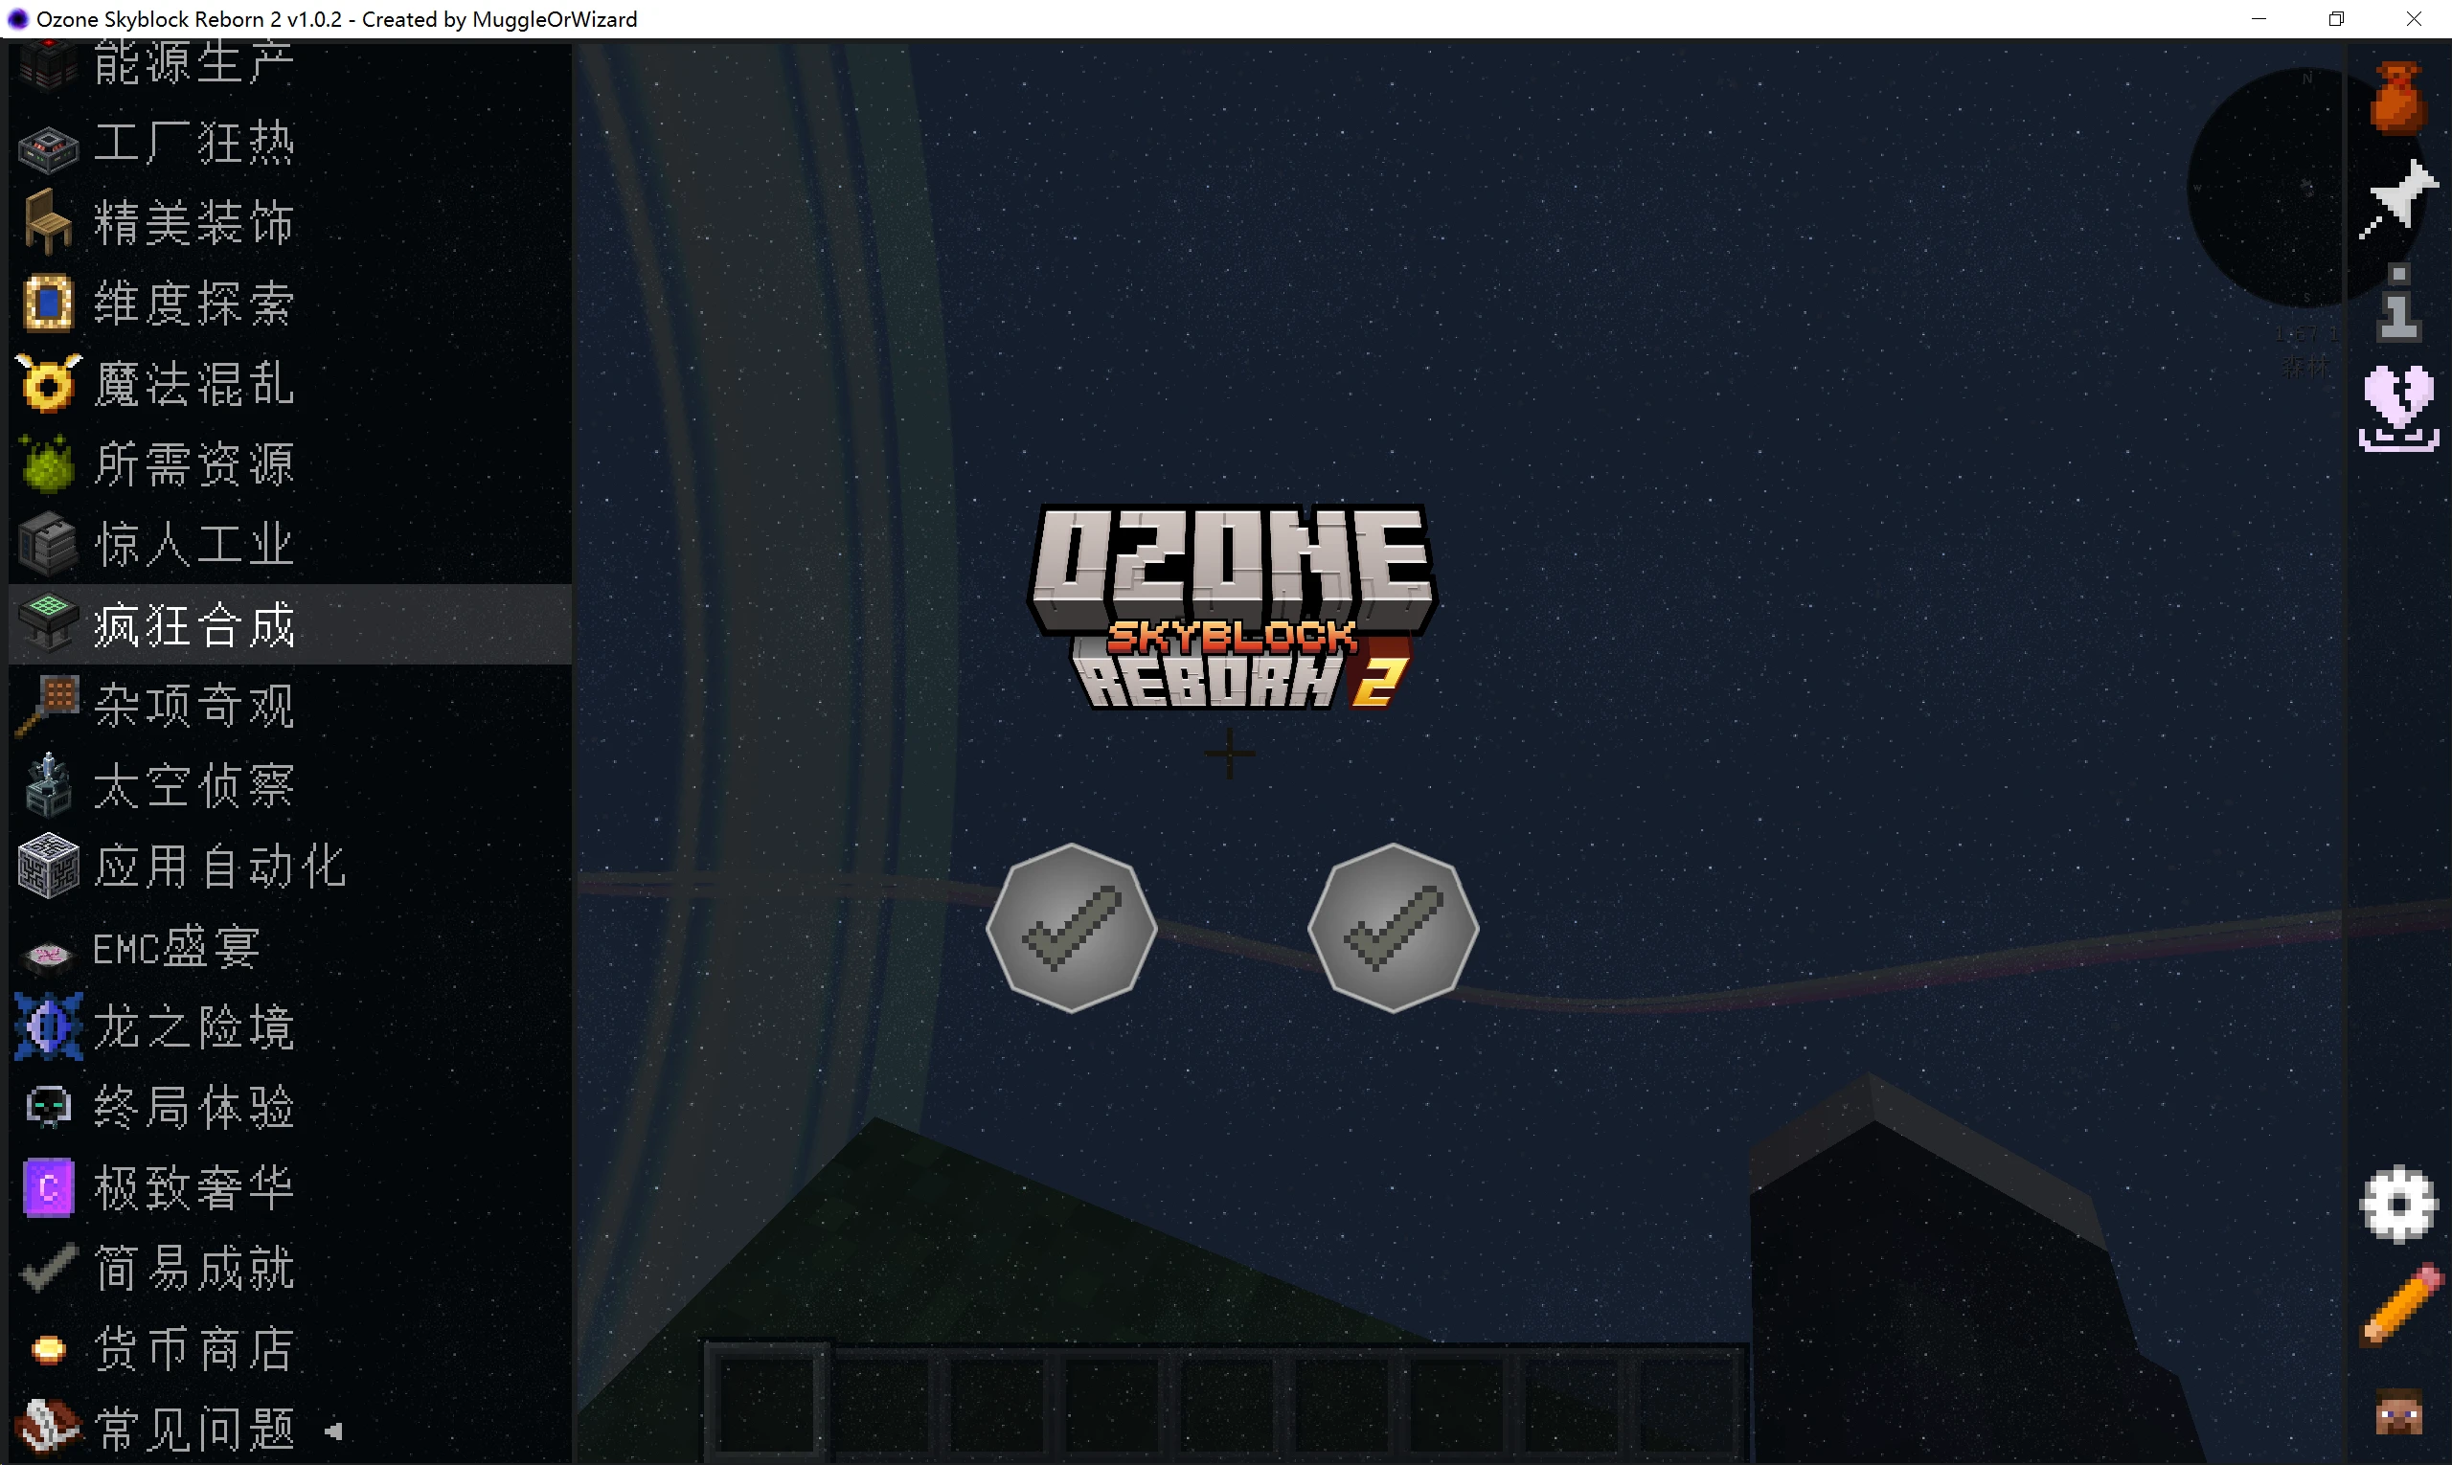Open the left completed quest node
Image resolution: width=2452 pixels, height=1465 pixels.
click(x=1072, y=928)
